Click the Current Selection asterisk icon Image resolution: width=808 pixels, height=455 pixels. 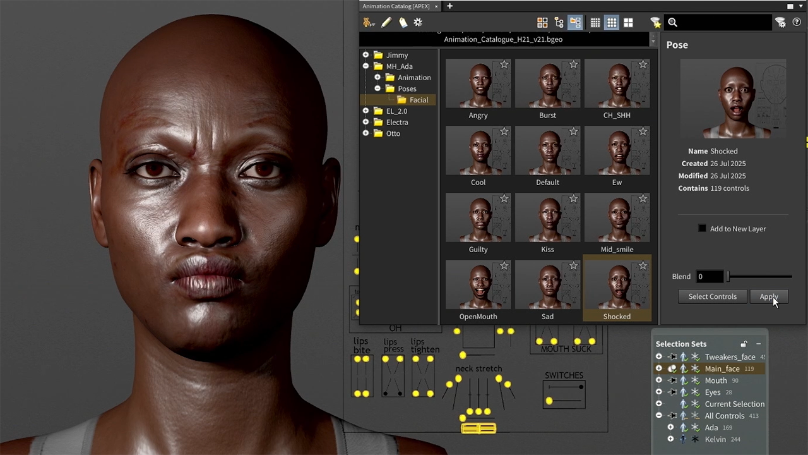(695, 404)
